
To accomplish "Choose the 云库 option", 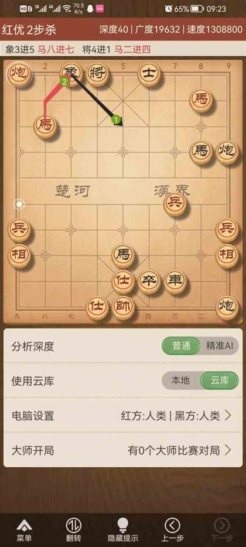I will point(220,380).
